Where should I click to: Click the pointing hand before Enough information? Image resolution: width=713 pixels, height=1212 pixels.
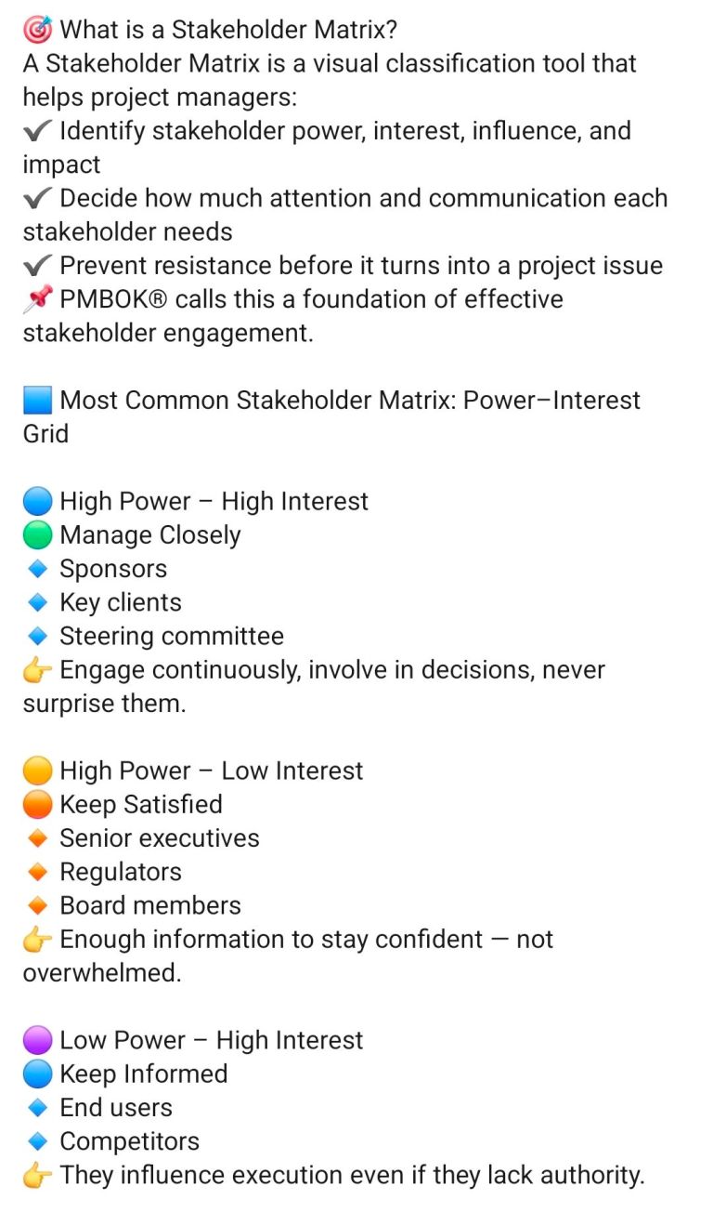coord(38,940)
